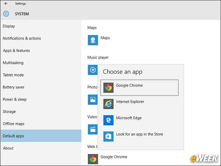The height and width of the screenshot is (166, 221).
Task: Click the Microsoft Edge icon
Action: [x=108, y=120]
